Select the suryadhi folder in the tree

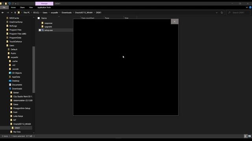pyautogui.click(x=14, y=58)
